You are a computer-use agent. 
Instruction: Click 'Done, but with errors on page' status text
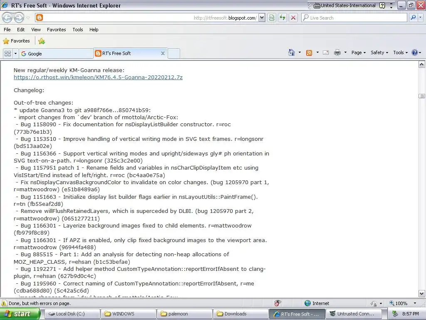pos(40,303)
